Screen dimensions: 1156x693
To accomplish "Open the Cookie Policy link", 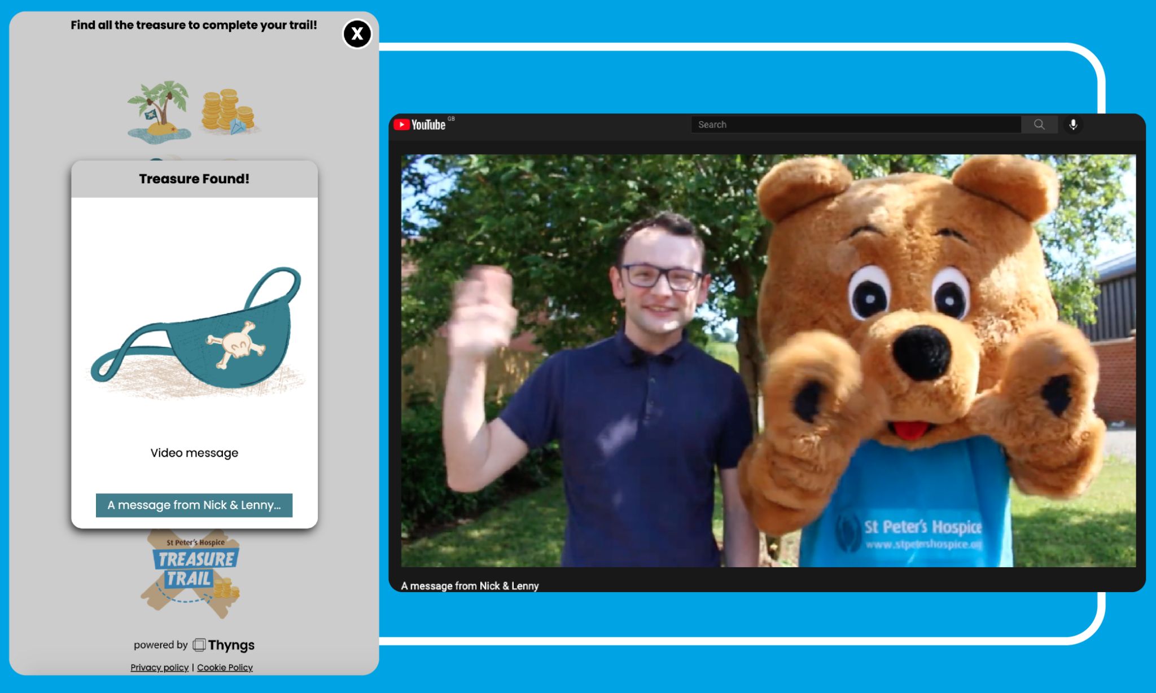I will (225, 667).
